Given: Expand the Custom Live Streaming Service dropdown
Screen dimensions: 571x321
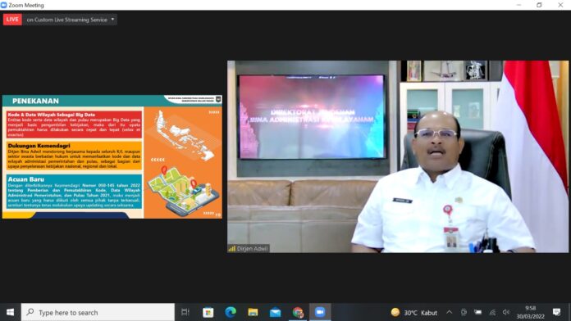Looking at the screenshot, I should [x=112, y=20].
